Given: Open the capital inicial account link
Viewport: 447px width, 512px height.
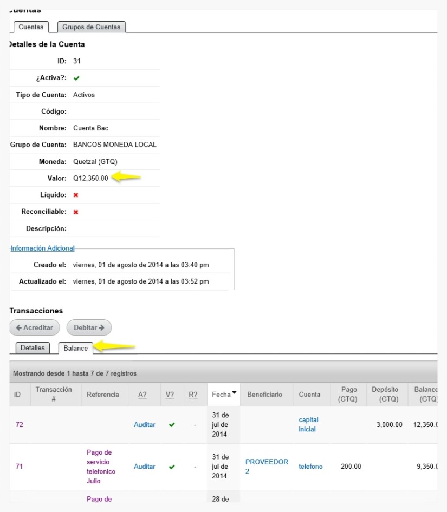Looking at the screenshot, I should pyautogui.click(x=308, y=424).
